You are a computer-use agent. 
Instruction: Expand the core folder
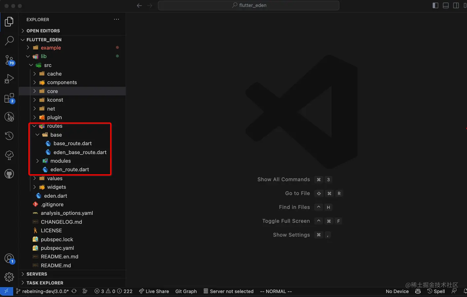click(x=72, y=91)
